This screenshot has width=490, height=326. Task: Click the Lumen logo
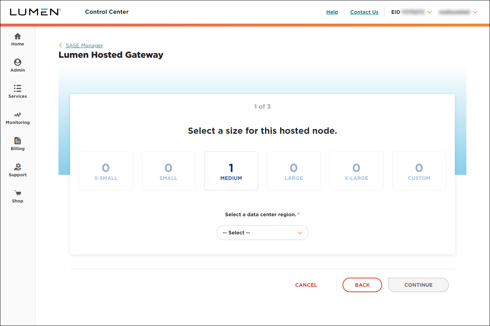click(35, 12)
